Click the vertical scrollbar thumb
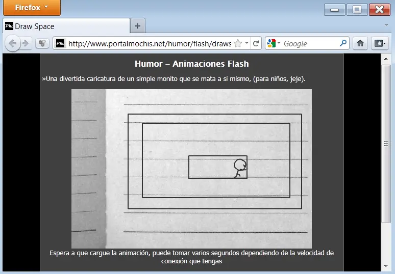The width and height of the screenshot is (395, 274). [386, 144]
